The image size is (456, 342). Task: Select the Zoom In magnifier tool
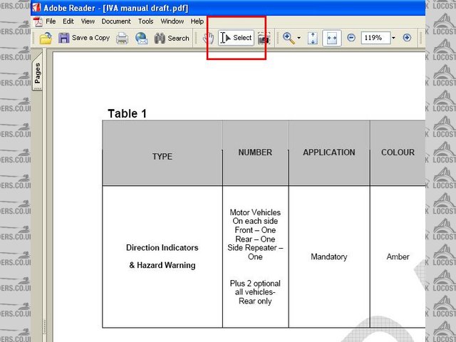tap(288, 38)
